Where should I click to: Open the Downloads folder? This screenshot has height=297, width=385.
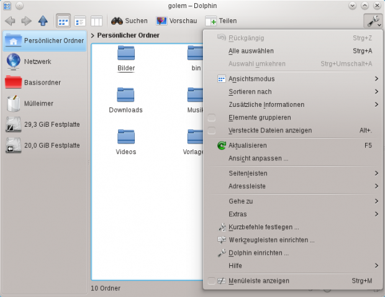[126, 101]
